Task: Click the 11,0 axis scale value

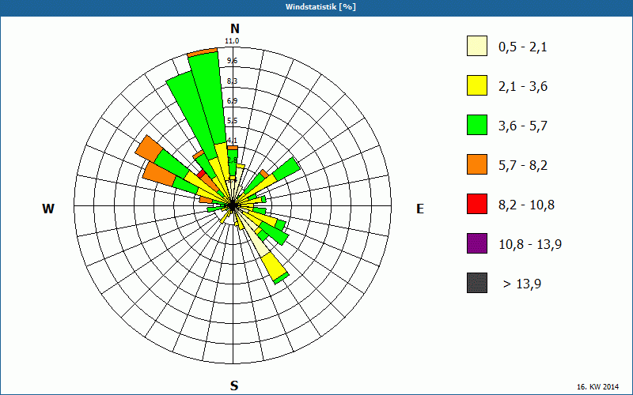Action: (232, 41)
